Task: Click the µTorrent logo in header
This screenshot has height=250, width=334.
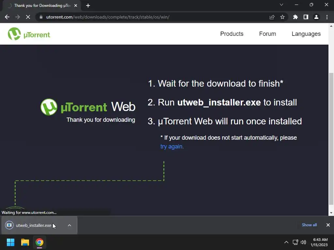Action: (x=29, y=34)
